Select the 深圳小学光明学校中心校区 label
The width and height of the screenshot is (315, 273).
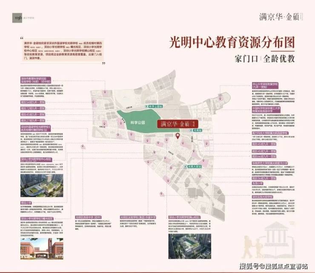(x=36, y=159)
